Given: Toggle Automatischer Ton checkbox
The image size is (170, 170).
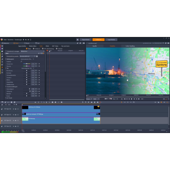Looking at the screenshot, I should tap(34, 68).
